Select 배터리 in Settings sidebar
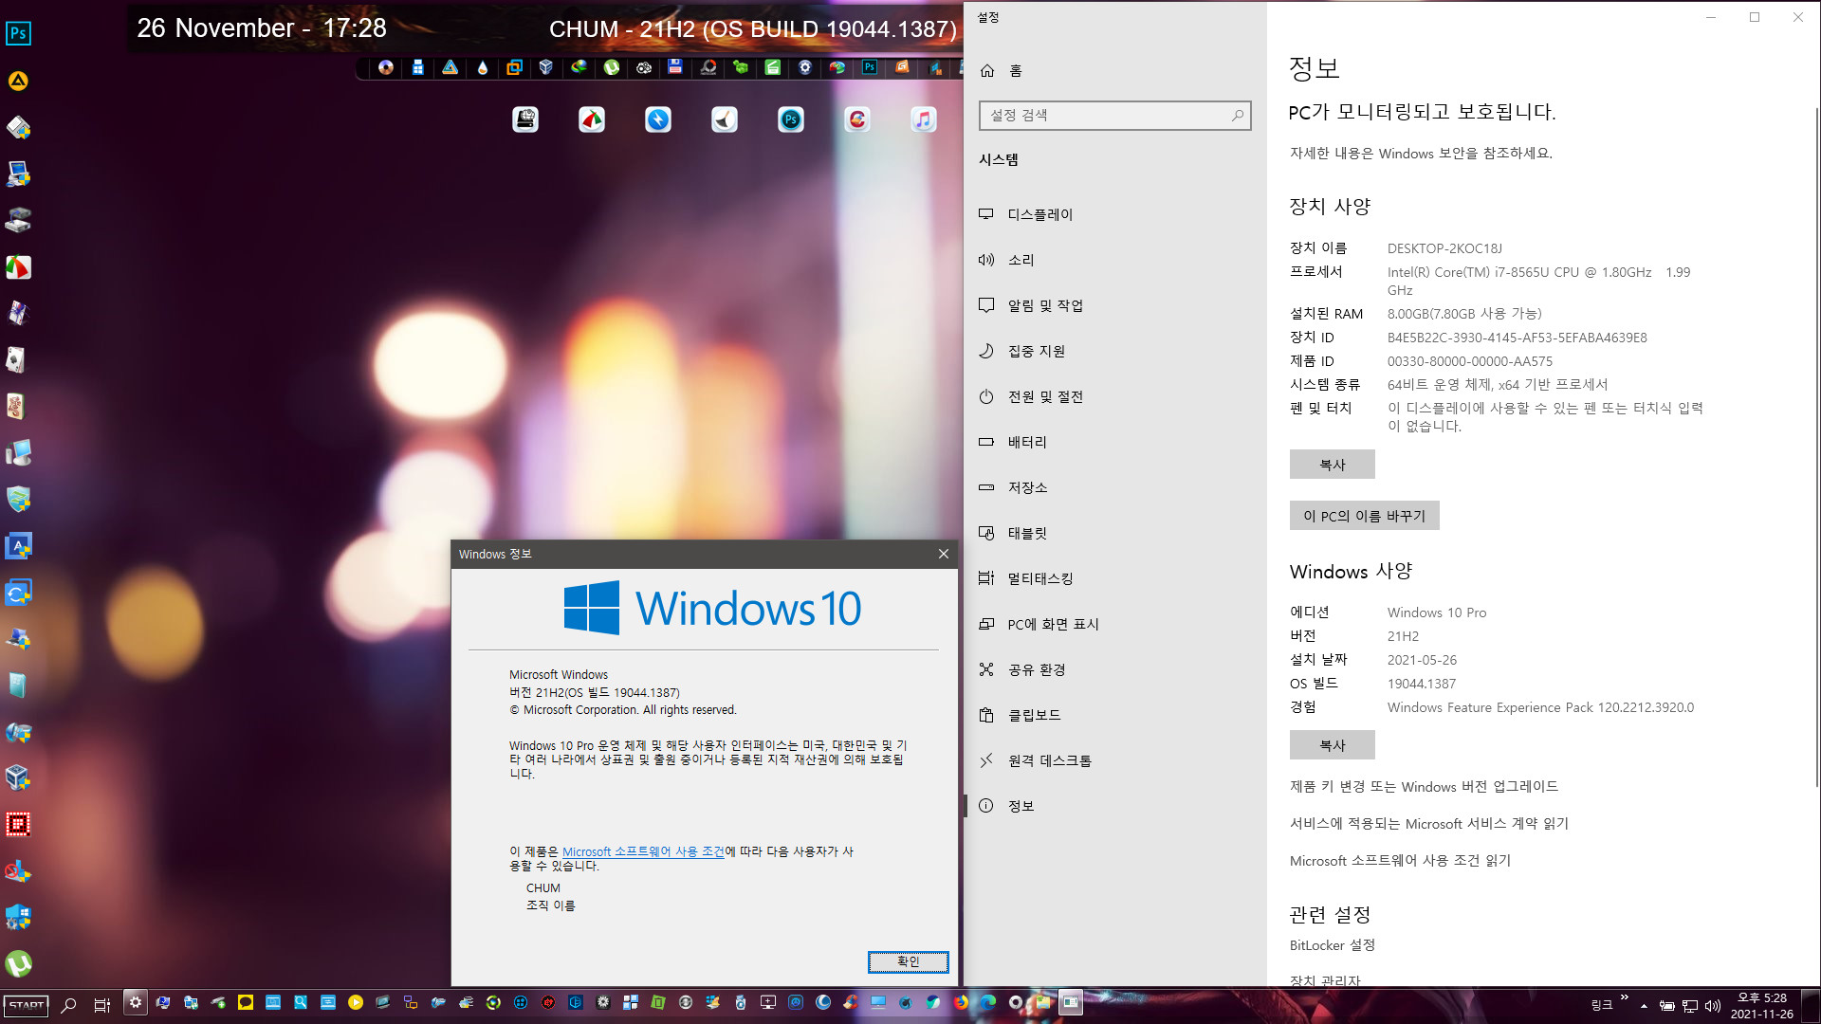The width and height of the screenshot is (1821, 1024). tap(1115, 442)
